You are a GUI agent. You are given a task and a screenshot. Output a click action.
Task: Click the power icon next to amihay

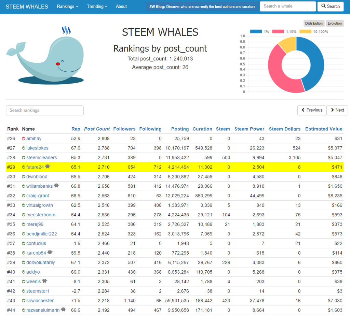click(24, 139)
